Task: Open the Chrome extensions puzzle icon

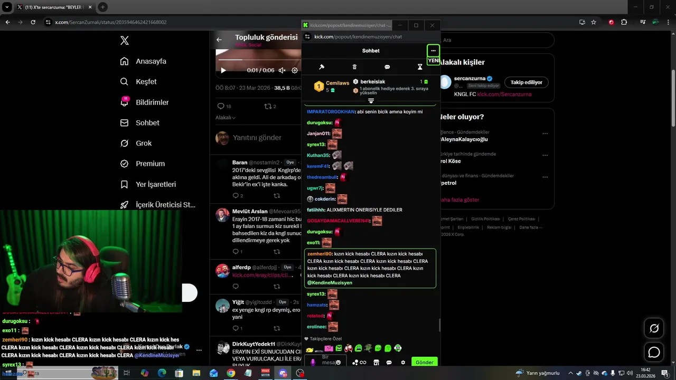Action: pos(624,22)
